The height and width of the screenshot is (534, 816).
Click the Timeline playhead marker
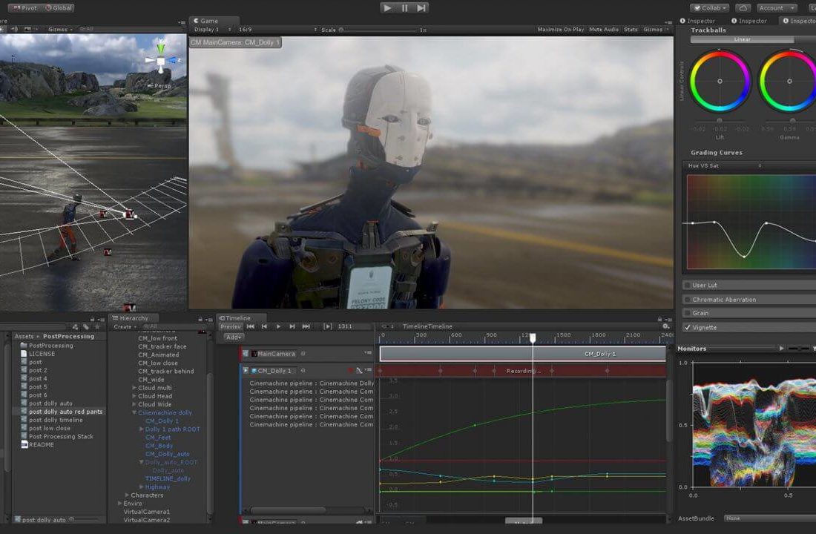click(x=533, y=337)
